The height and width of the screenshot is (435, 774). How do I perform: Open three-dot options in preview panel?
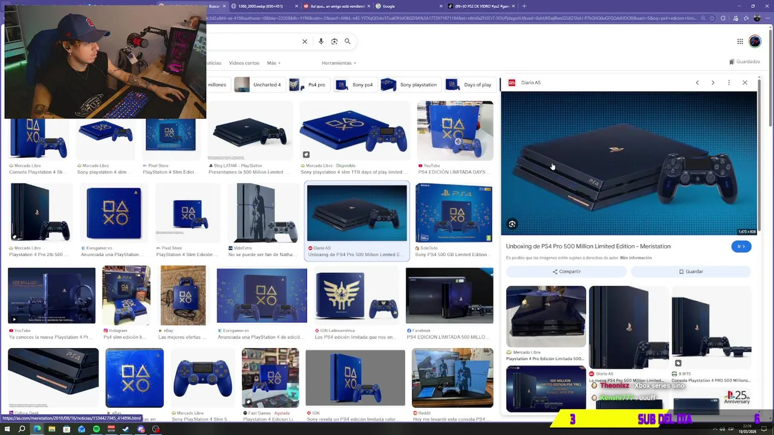(x=729, y=83)
